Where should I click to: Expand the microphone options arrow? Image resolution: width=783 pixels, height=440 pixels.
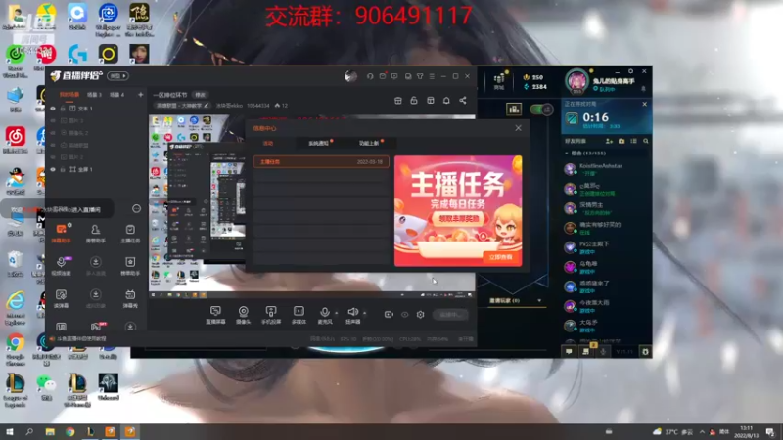(x=336, y=313)
